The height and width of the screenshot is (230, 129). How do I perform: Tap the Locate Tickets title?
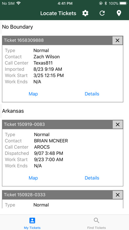(58, 13)
